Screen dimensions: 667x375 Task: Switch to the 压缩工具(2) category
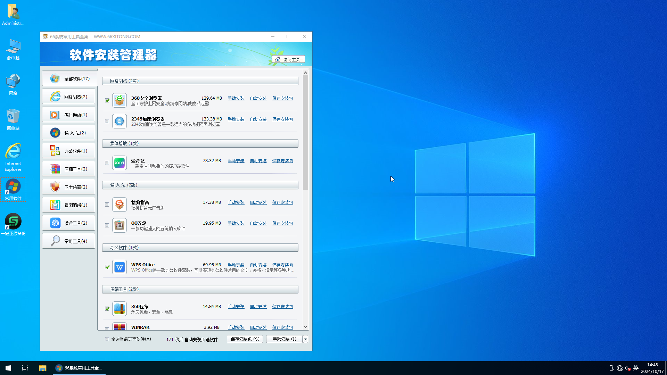[x=68, y=169]
